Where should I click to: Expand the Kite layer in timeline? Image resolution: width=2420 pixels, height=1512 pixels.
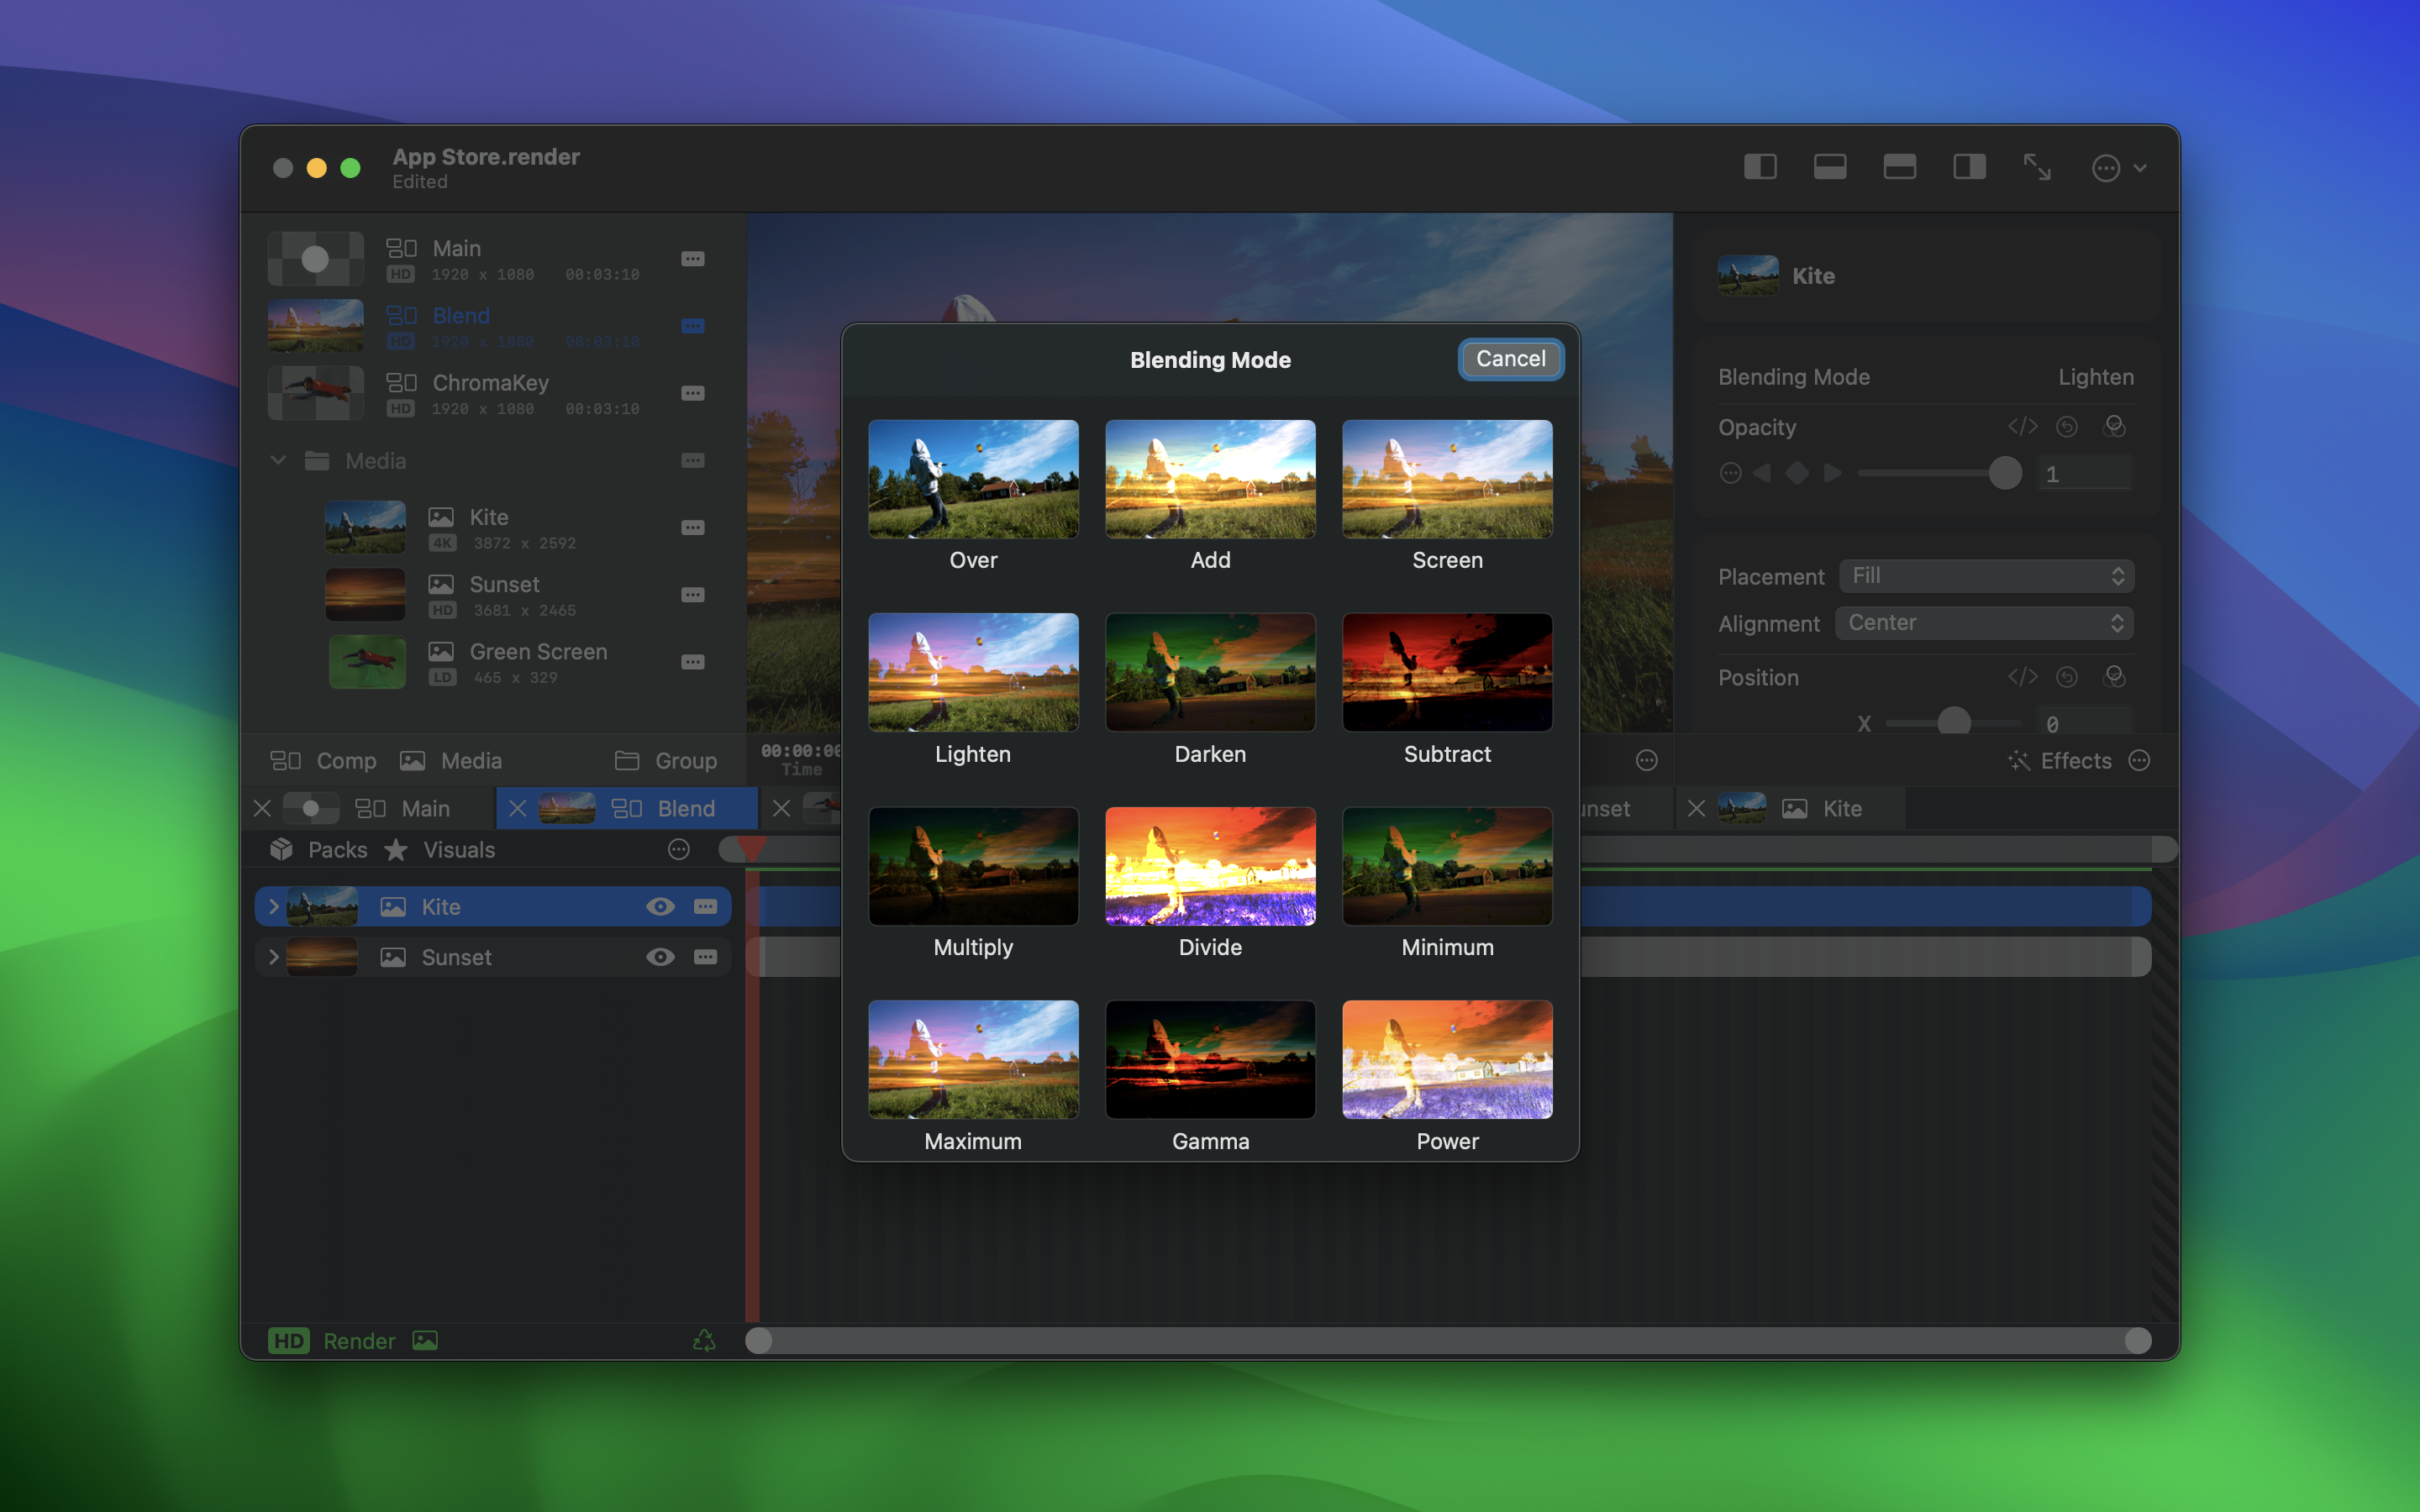point(274,907)
